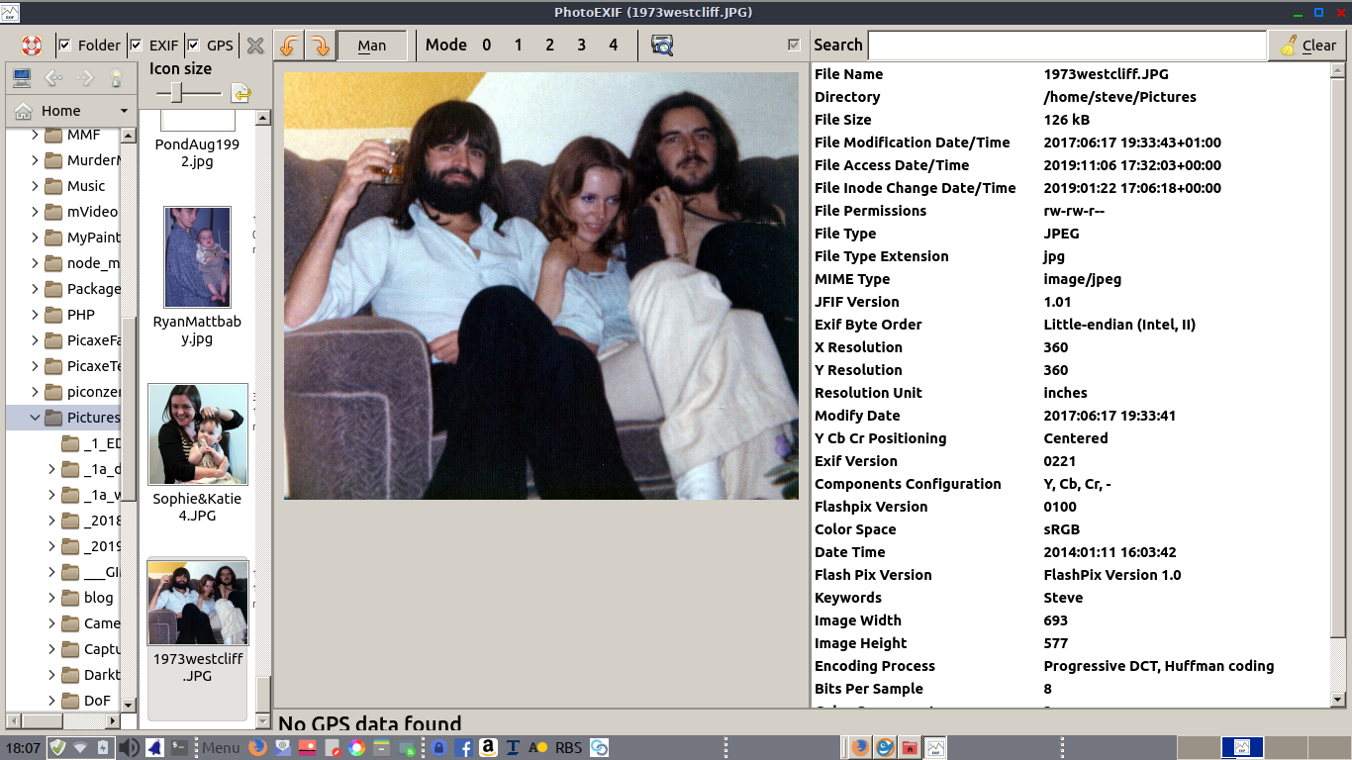Launch the terminal from the taskbar

(x=179, y=748)
